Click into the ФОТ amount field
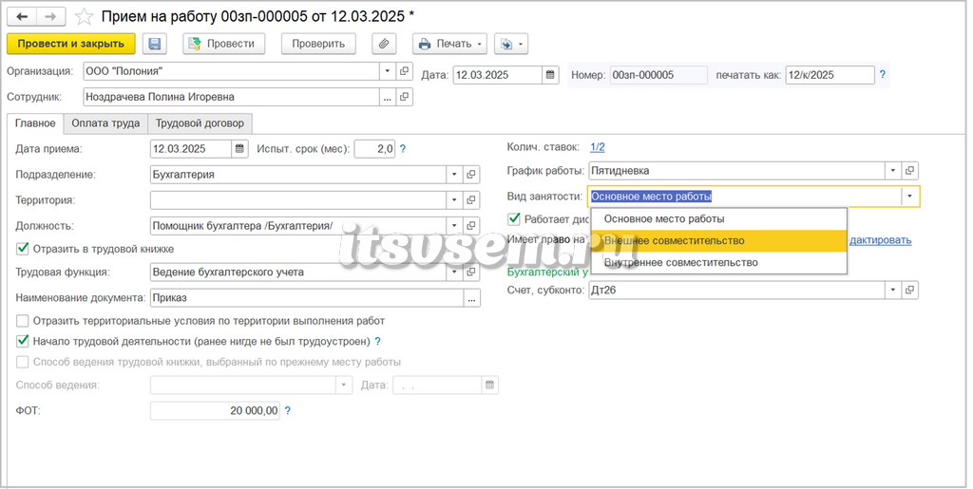Image resolution: width=973 pixels, height=489 pixels. (x=215, y=411)
